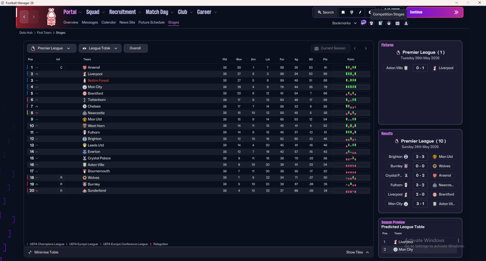Screen dimensions: 486x261
Task: Expand the Career menu chevron
Action: [215, 12]
